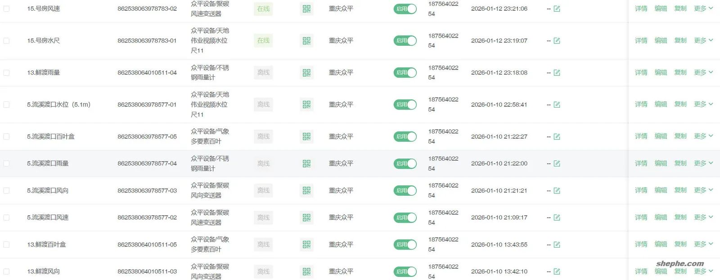Open QR code for 13.鲜渡风向 device
This screenshot has height=280, width=720.
coord(306,271)
